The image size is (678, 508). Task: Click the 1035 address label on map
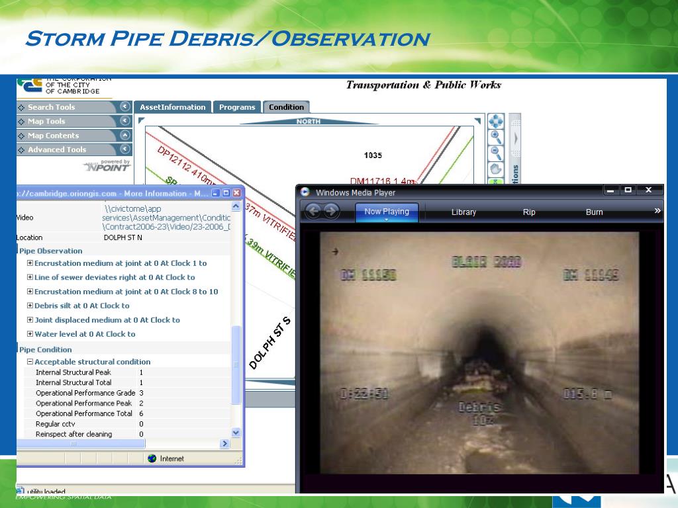click(x=373, y=155)
